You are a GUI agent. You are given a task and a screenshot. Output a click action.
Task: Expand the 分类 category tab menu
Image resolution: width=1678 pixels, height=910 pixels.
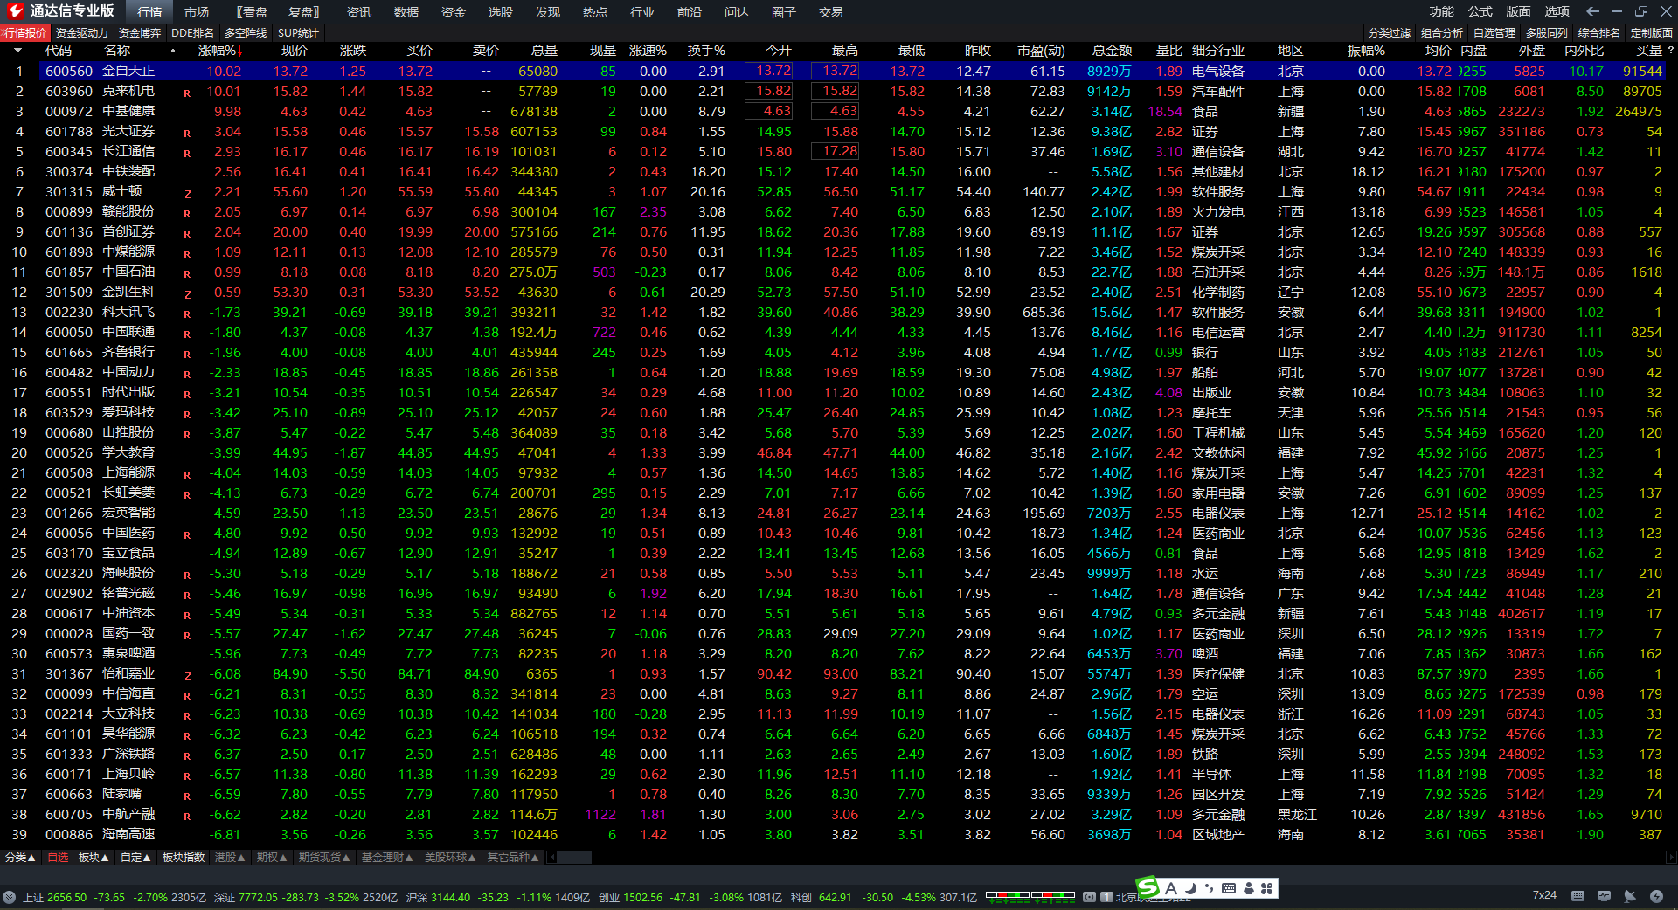[20, 858]
